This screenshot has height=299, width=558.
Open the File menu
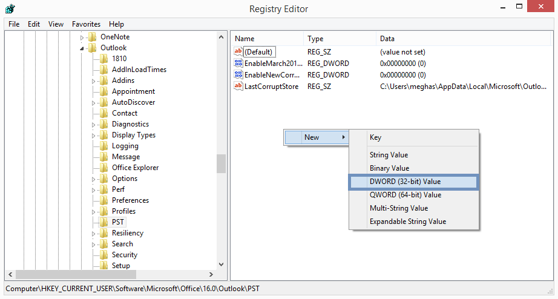pyautogui.click(x=14, y=24)
